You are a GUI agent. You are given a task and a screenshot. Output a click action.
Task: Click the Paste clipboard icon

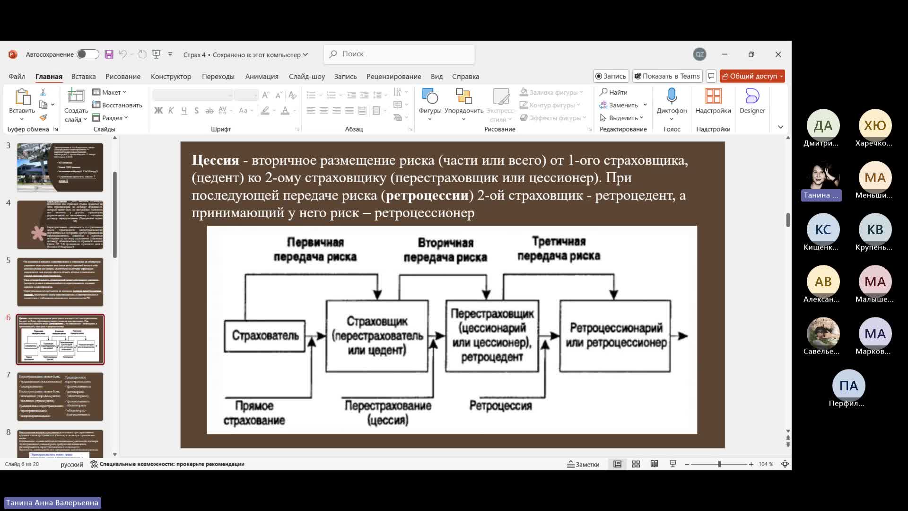pos(22,97)
